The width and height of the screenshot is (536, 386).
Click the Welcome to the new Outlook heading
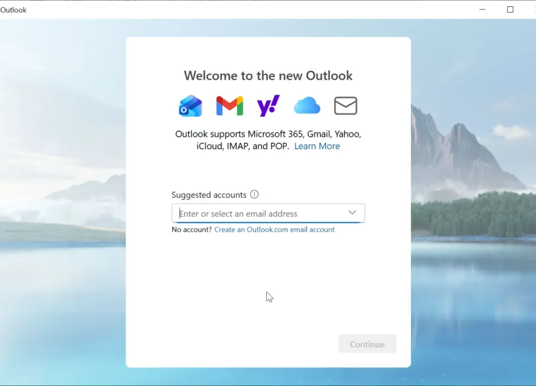pyautogui.click(x=268, y=75)
